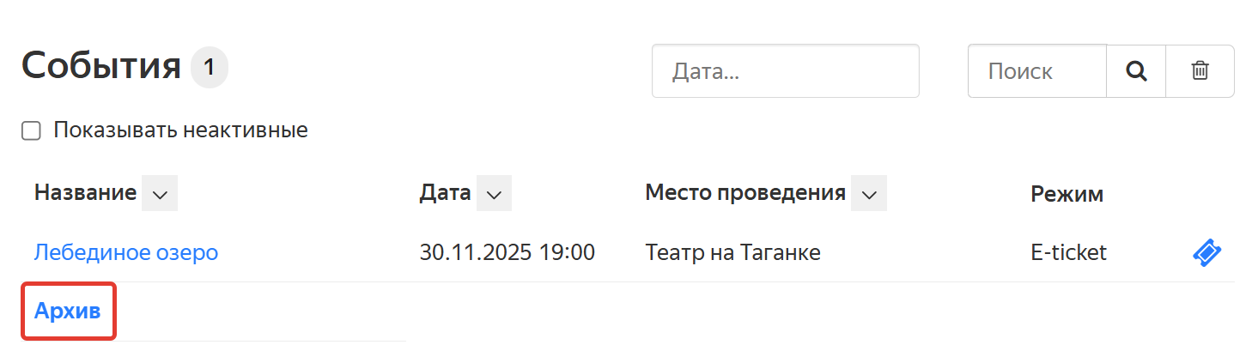The width and height of the screenshot is (1258, 363).
Task: Open the Лебединое озеро event link
Action: click(126, 252)
